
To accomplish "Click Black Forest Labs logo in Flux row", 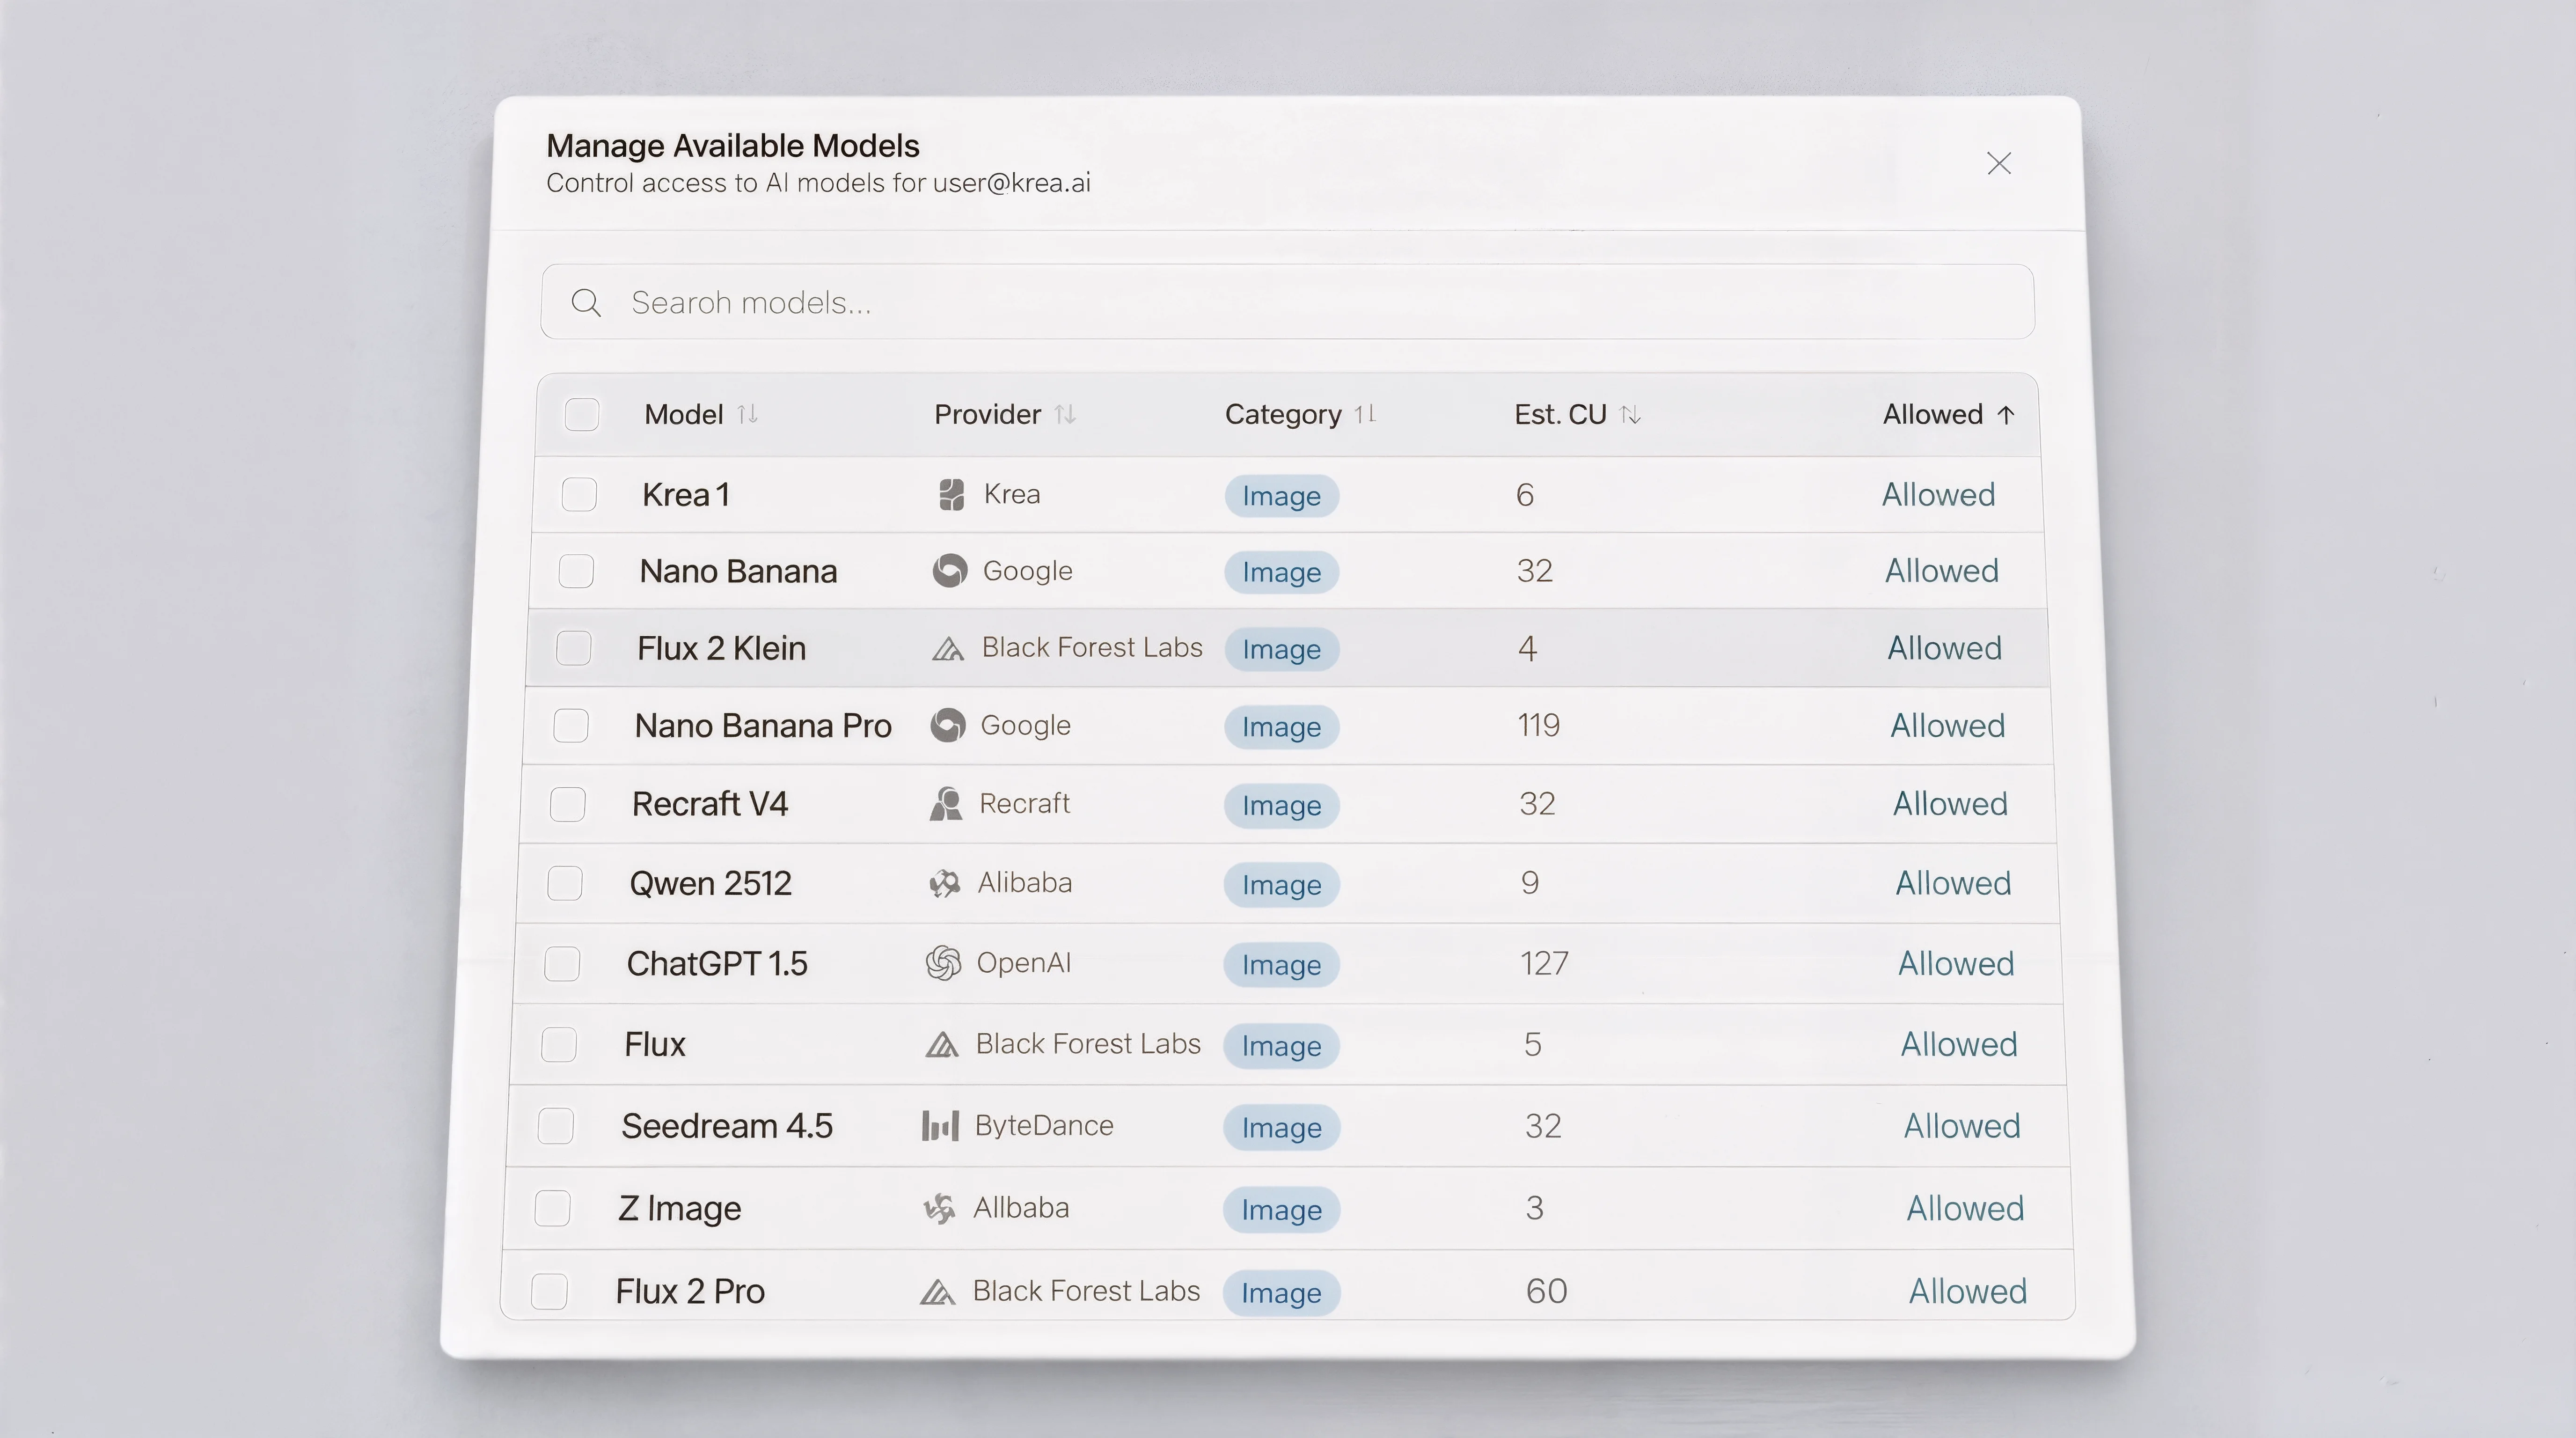I will point(942,1045).
